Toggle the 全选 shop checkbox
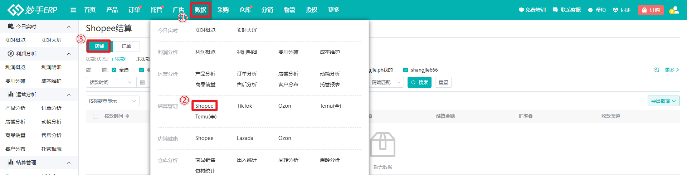Screen dimensions: 687x175 pos(114,70)
